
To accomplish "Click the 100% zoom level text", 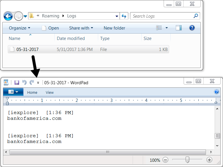I will tap(155, 160).
